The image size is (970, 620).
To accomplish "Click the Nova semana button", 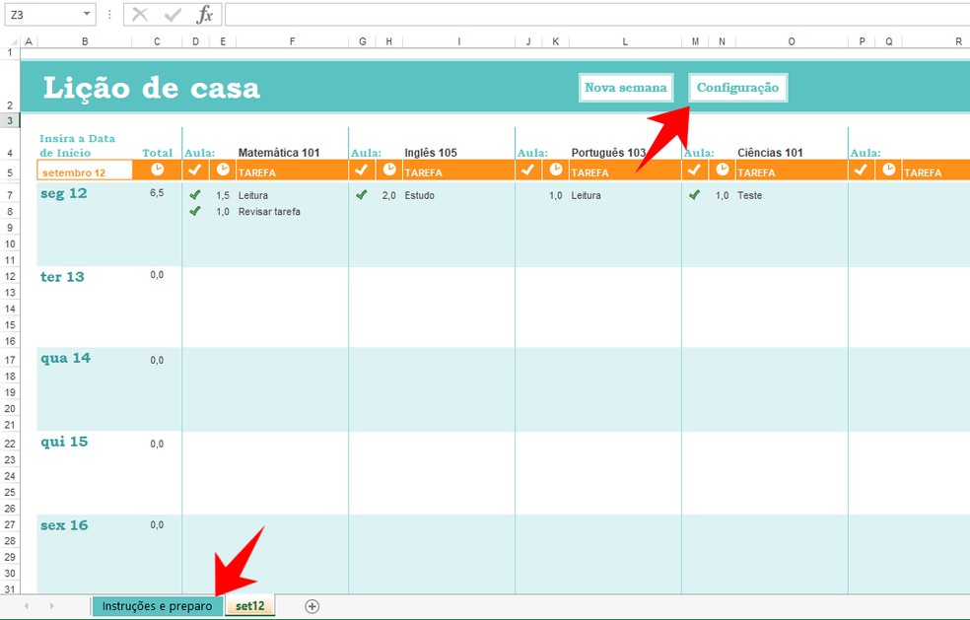I will point(625,88).
